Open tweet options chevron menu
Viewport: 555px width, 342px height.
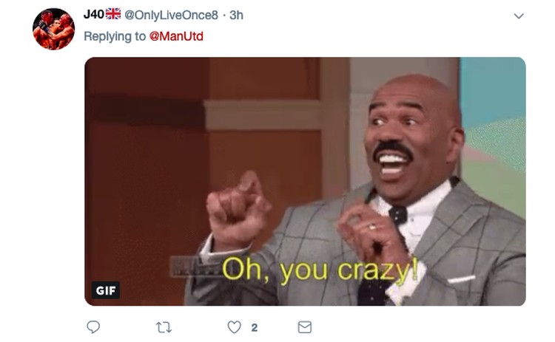(x=519, y=16)
